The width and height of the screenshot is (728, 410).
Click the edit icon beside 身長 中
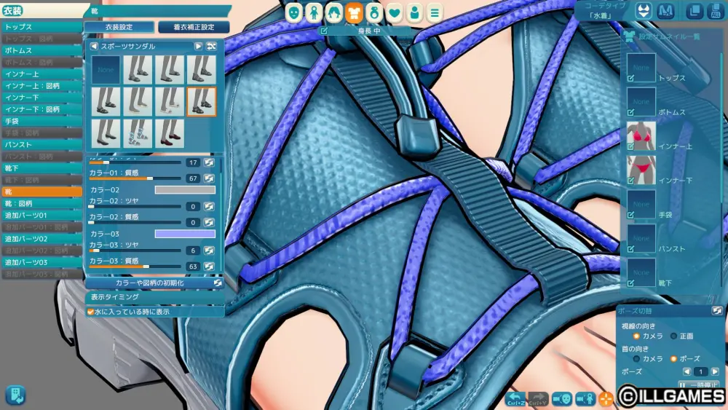tap(324, 31)
